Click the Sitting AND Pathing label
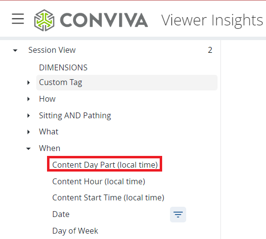Image resolution: width=266 pixels, height=239 pixels. tap(75, 116)
